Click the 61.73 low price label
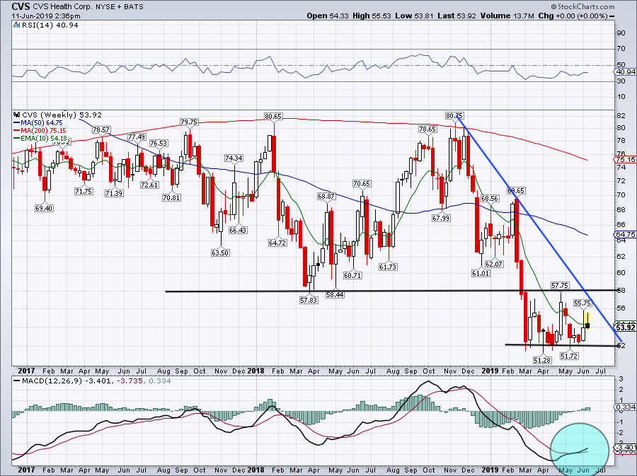637x476 pixels. [x=388, y=267]
